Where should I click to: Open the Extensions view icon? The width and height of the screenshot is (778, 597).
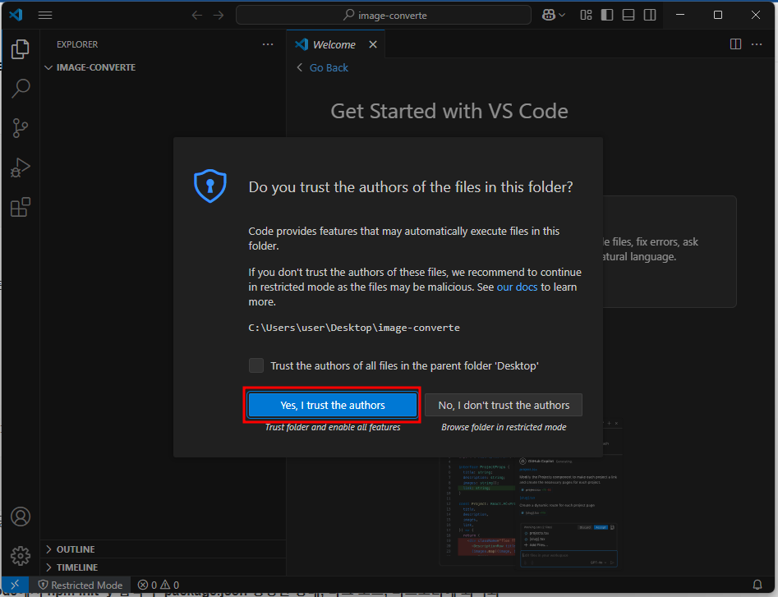pyautogui.click(x=21, y=207)
